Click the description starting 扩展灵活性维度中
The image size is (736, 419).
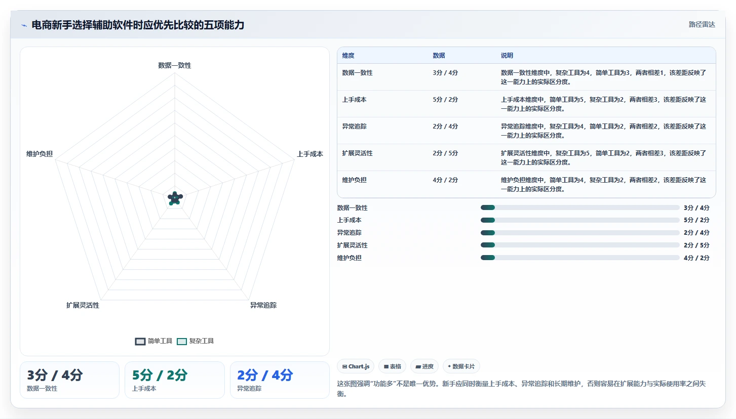click(603, 157)
